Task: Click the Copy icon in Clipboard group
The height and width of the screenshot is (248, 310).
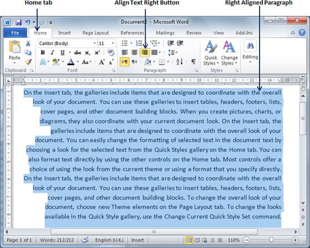Action: coord(28,52)
